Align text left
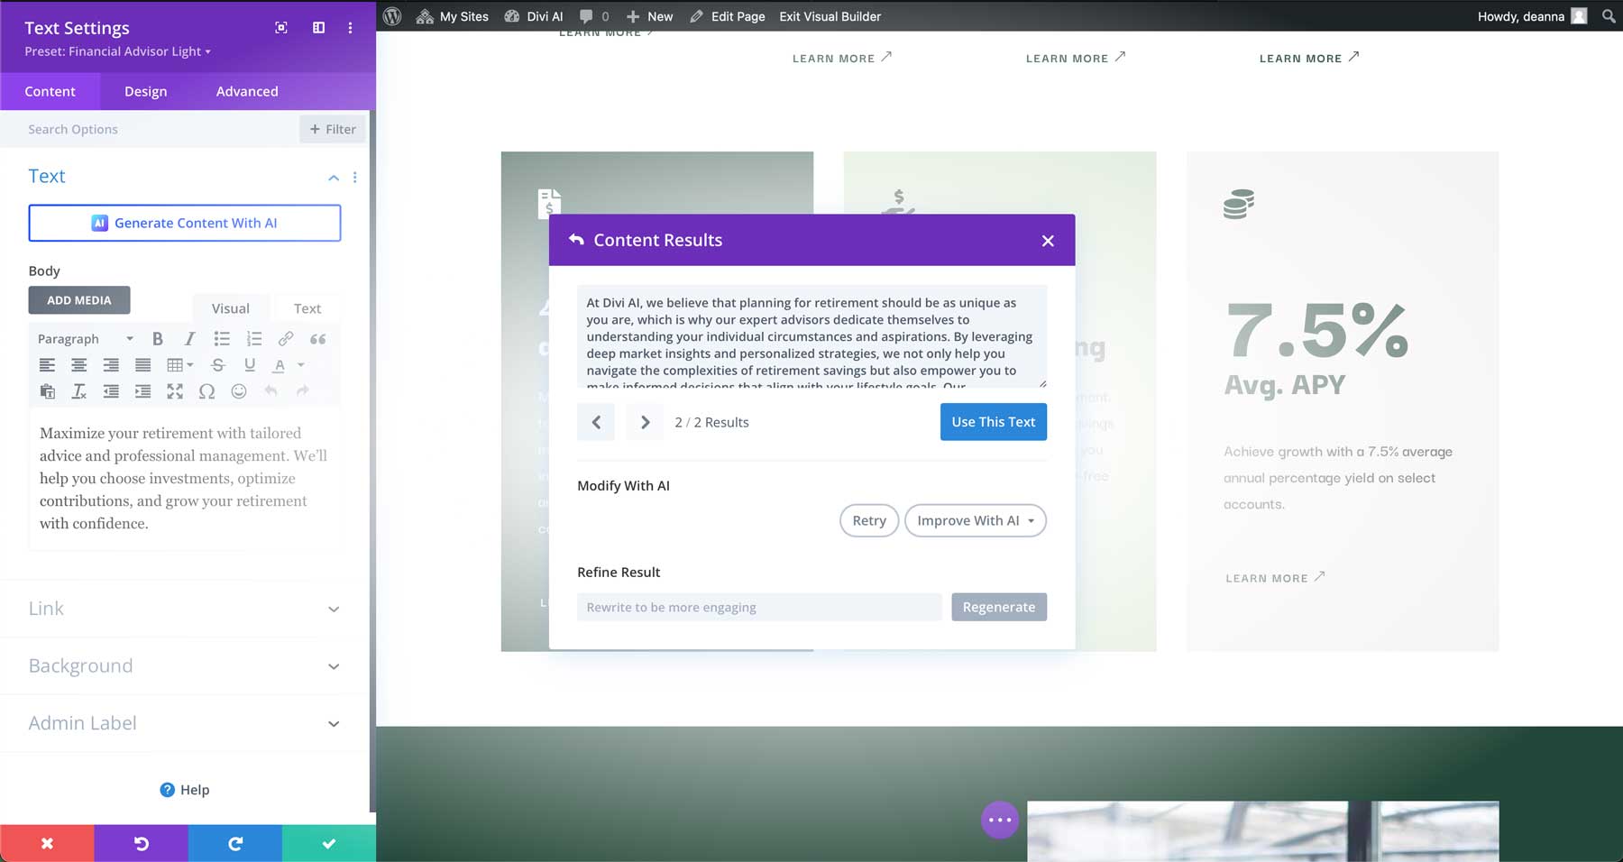This screenshot has height=862, width=1623. tap(47, 365)
